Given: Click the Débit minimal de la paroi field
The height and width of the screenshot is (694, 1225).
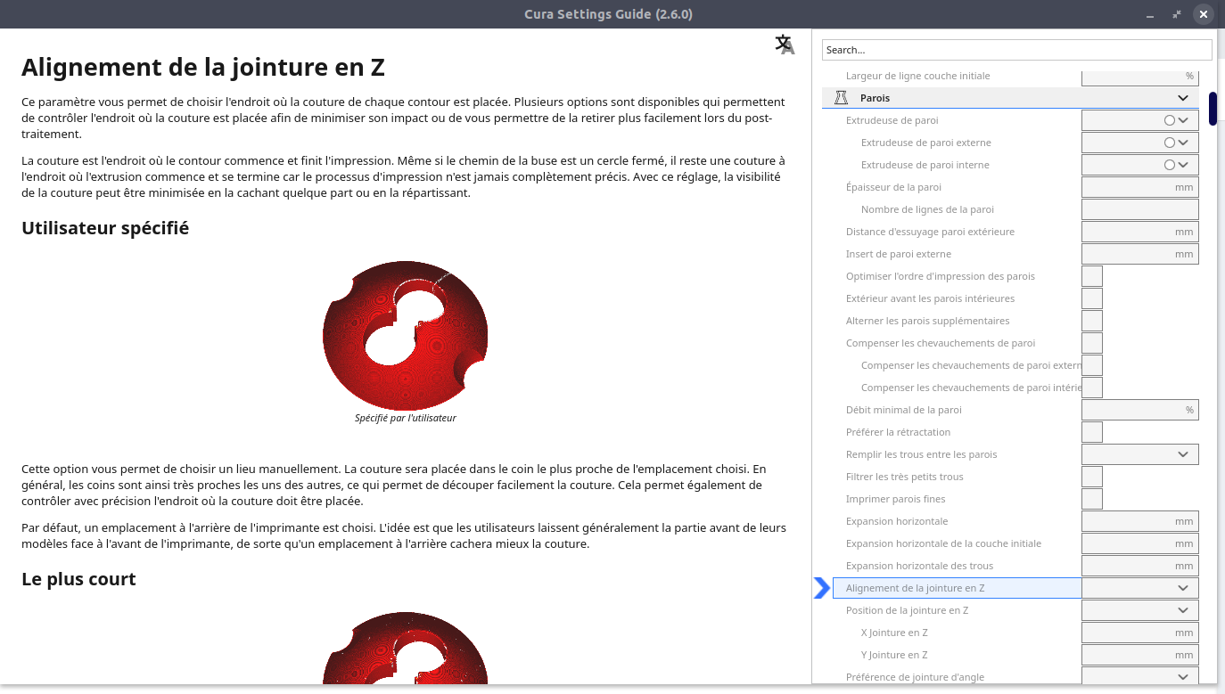Looking at the screenshot, I should (1140, 410).
